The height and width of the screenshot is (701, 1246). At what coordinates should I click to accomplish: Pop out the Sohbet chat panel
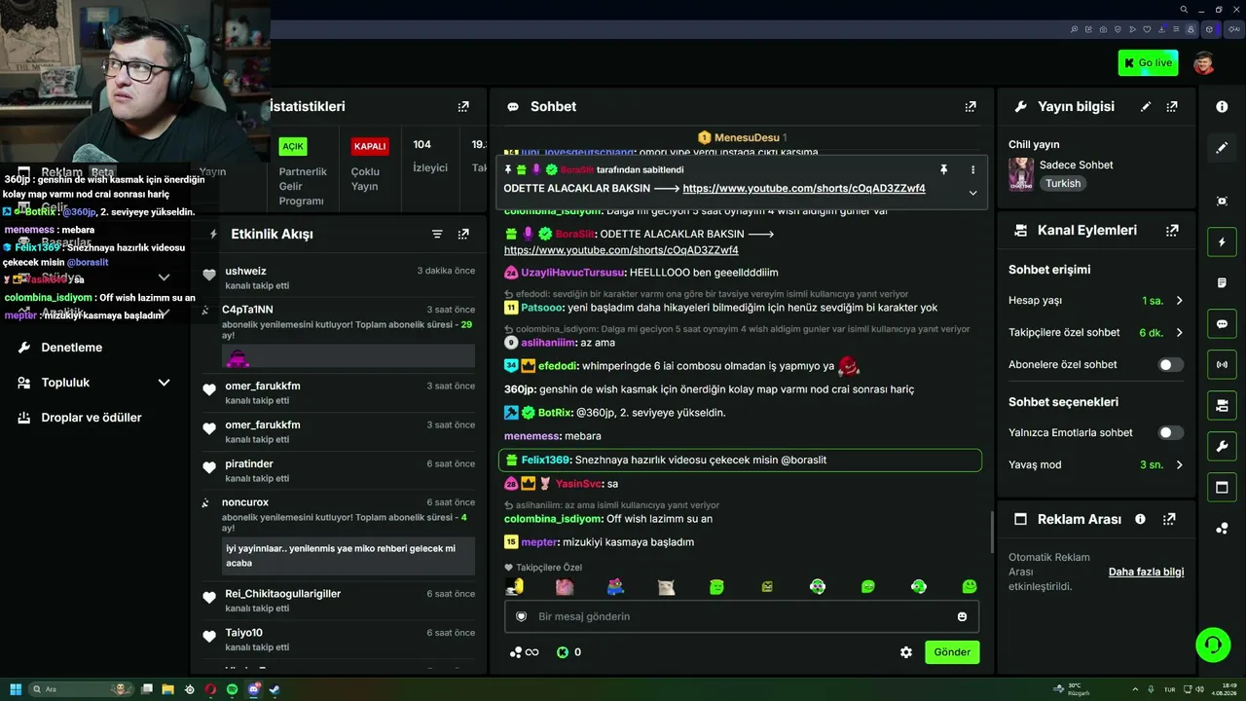(971, 106)
